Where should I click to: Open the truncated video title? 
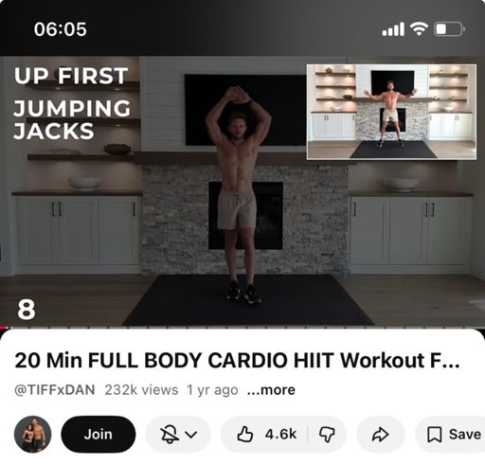pos(237,360)
